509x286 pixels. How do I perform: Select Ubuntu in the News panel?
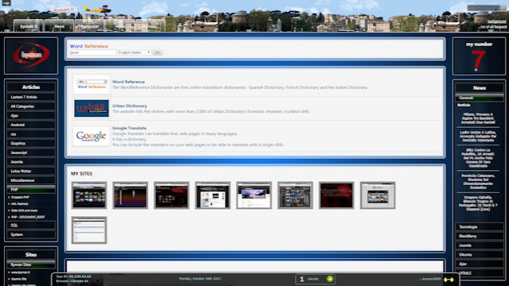pos(479,254)
